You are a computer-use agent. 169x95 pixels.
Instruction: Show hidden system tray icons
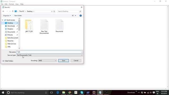pos(139,93)
